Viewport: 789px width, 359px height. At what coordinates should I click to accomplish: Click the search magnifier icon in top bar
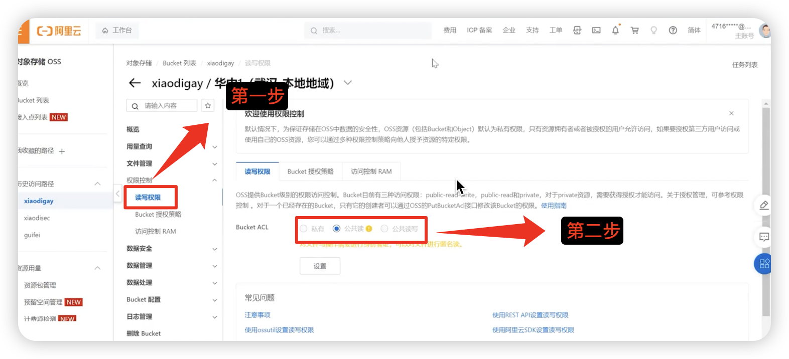tap(314, 31)
